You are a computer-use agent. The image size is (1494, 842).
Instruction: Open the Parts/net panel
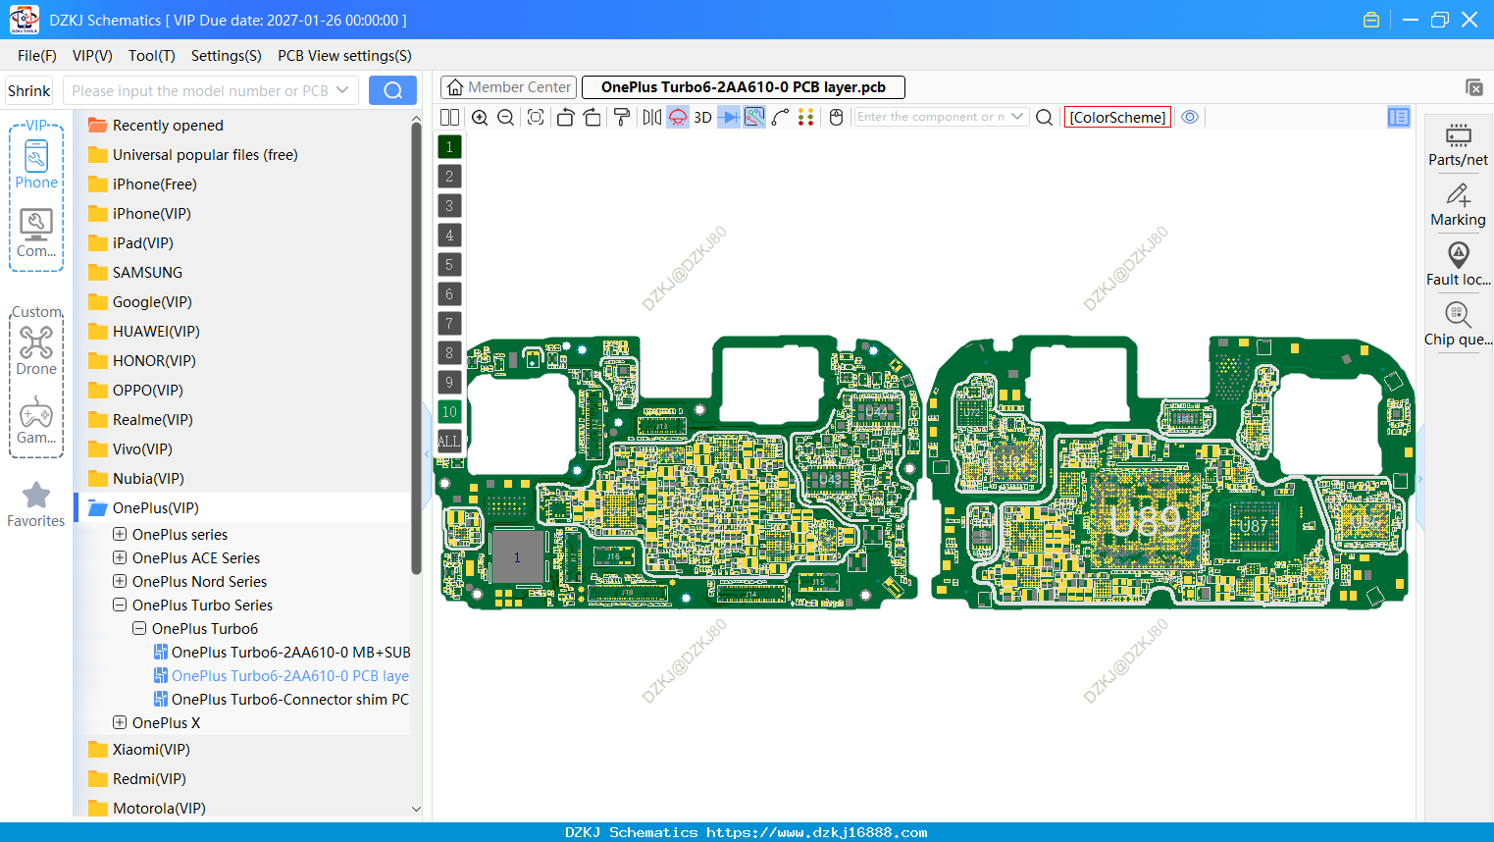point(1458,144)
